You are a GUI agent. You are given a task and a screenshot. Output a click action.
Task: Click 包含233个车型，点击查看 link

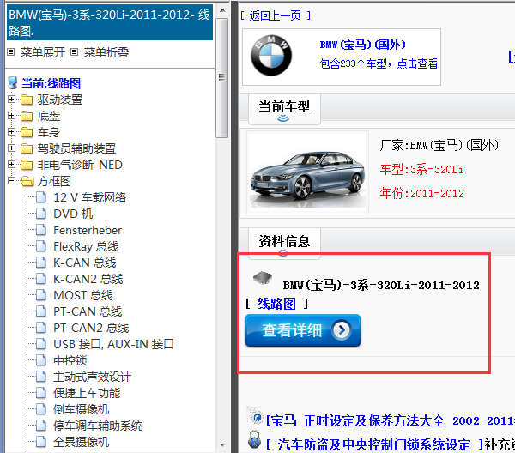coord(379,63)
